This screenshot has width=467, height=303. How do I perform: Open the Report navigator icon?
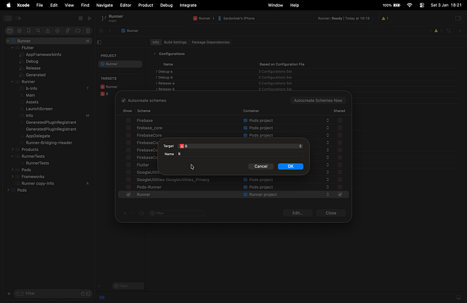click(88, 31)
